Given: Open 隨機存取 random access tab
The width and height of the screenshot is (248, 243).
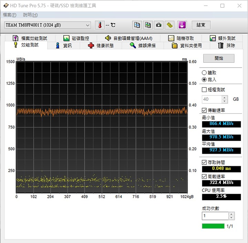Looking at the screenshot, I should click(181, 38).
